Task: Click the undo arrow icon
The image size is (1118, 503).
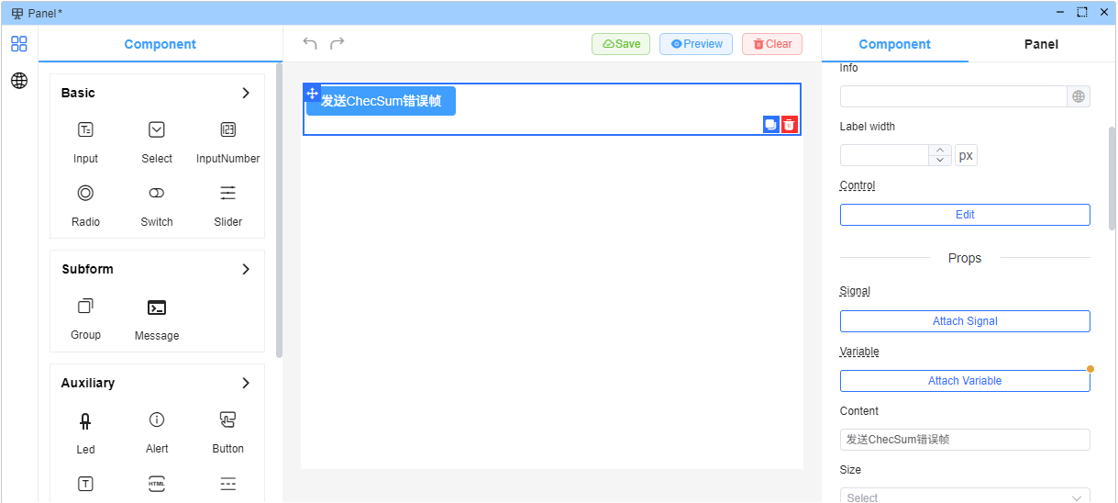Action: (310, 43)
